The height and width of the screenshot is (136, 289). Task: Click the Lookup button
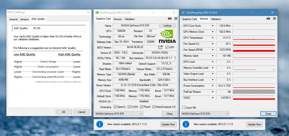167,26
